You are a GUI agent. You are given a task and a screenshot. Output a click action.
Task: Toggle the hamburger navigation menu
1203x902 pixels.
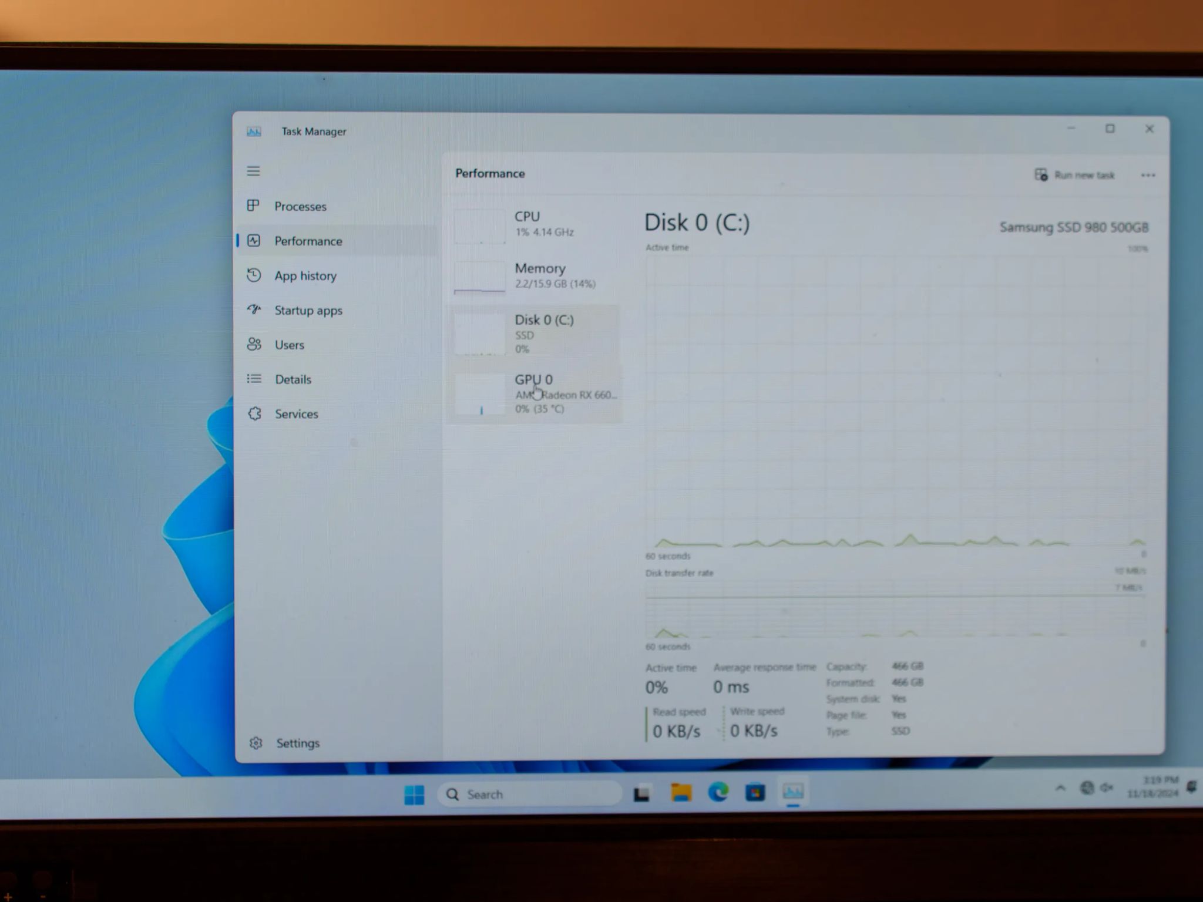point(253,171)
